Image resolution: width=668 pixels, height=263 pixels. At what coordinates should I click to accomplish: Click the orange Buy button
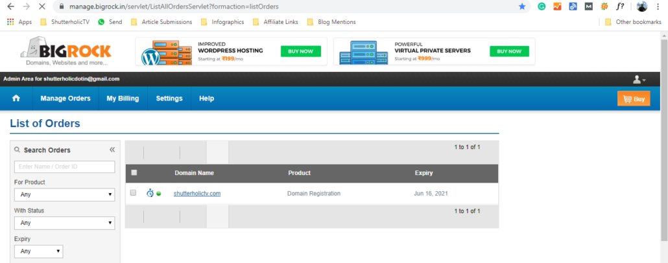point(633,99)
